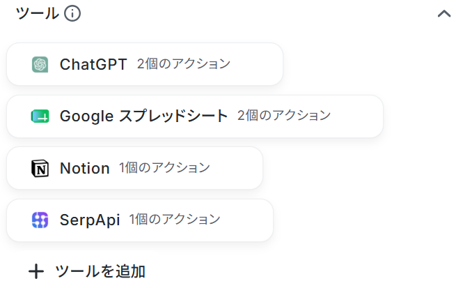Click the Google スプレッドシート green icon
Screen dimensions: 456x288
point(40,116)
